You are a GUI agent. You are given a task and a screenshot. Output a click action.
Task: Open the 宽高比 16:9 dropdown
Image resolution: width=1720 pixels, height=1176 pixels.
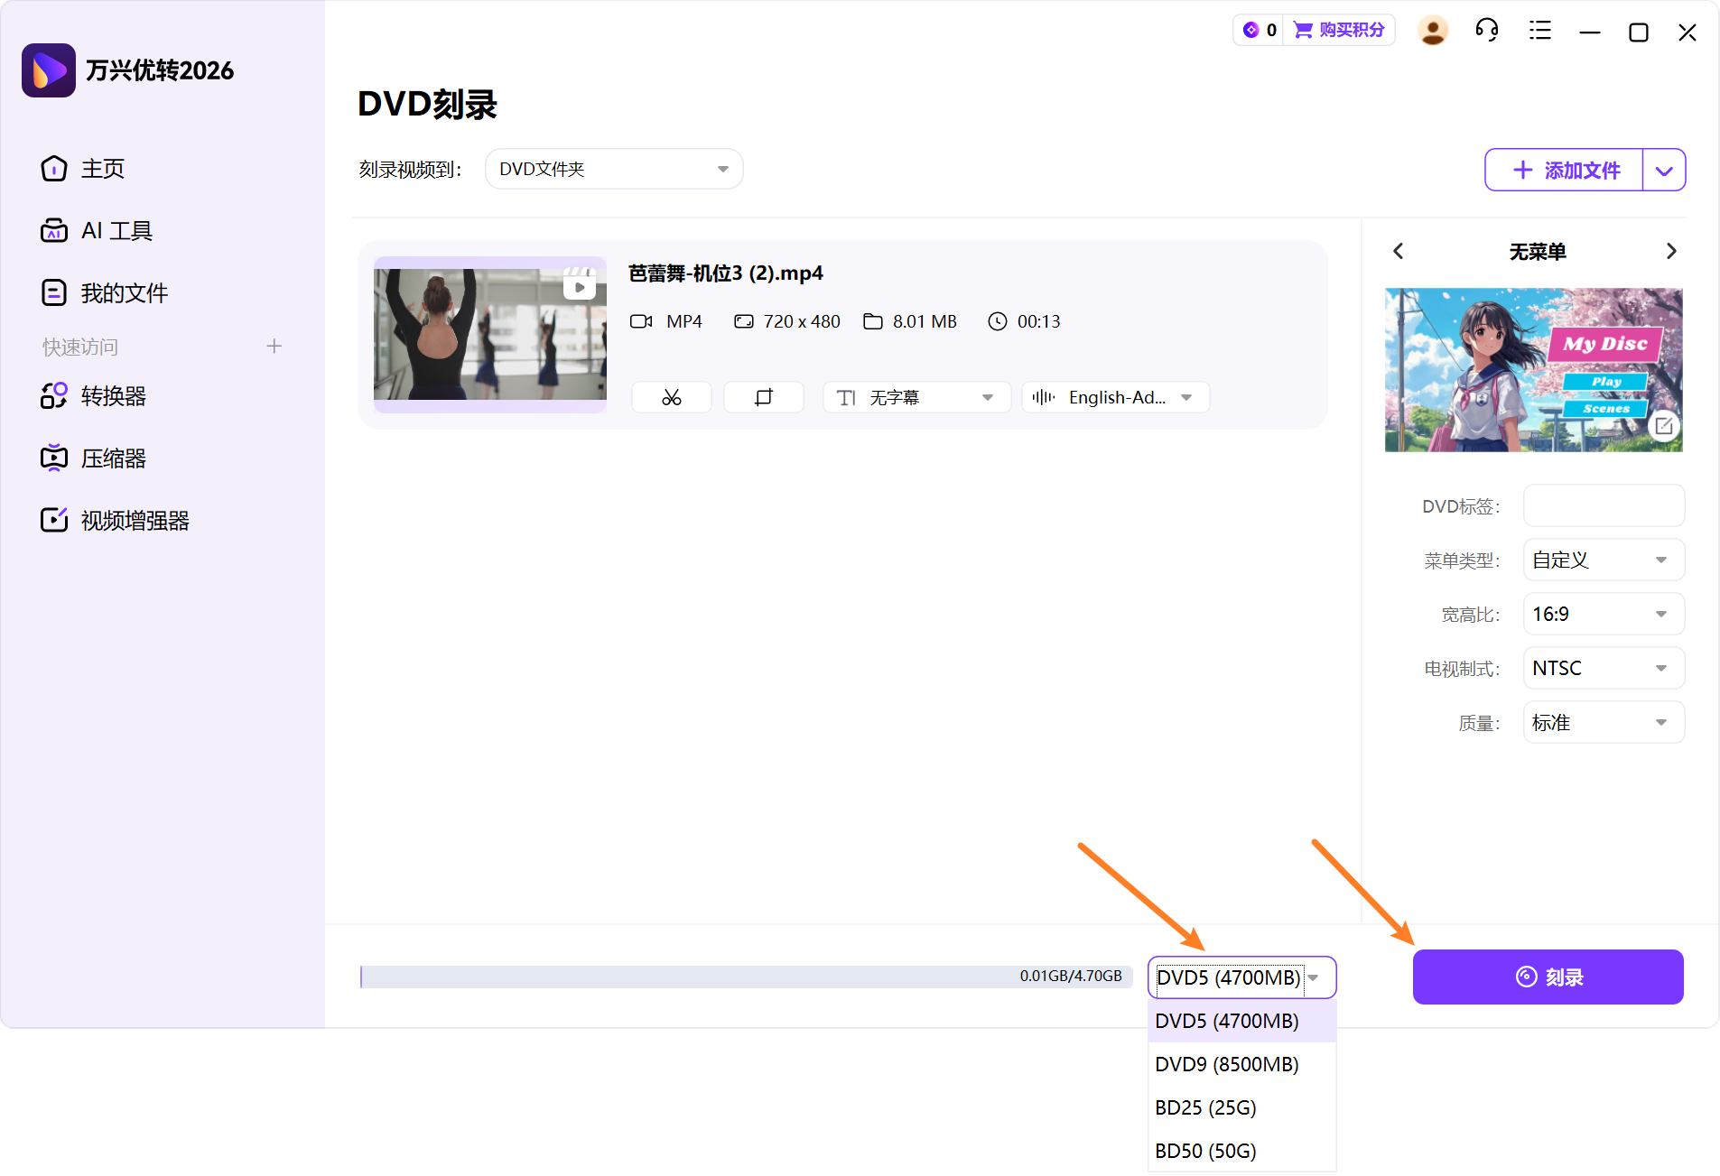pos(1603,614)
